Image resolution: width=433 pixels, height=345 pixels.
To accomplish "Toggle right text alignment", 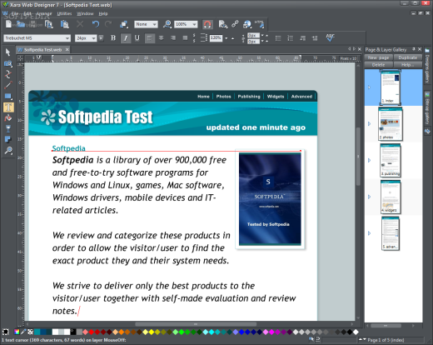I will (173, 38).
